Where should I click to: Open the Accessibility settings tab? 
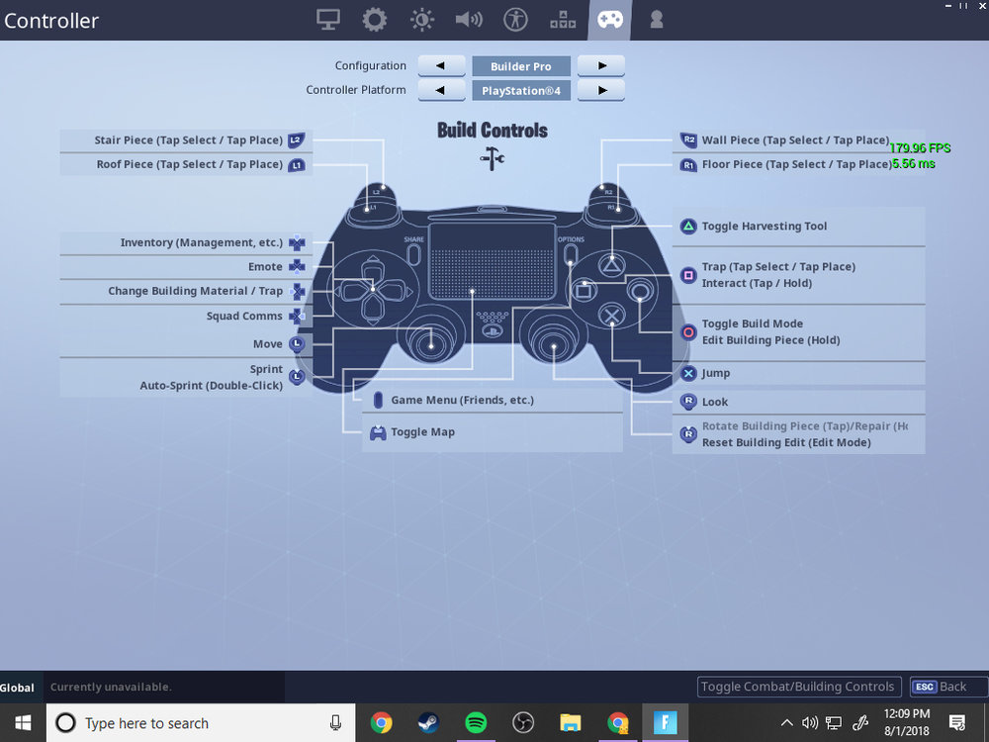(x=515, y=20)
